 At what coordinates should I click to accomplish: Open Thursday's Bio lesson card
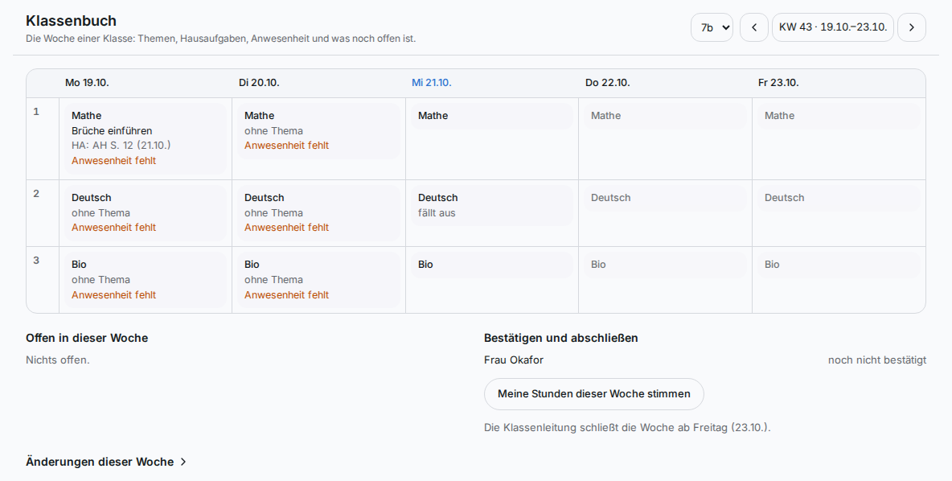click(x=666, y=265)
